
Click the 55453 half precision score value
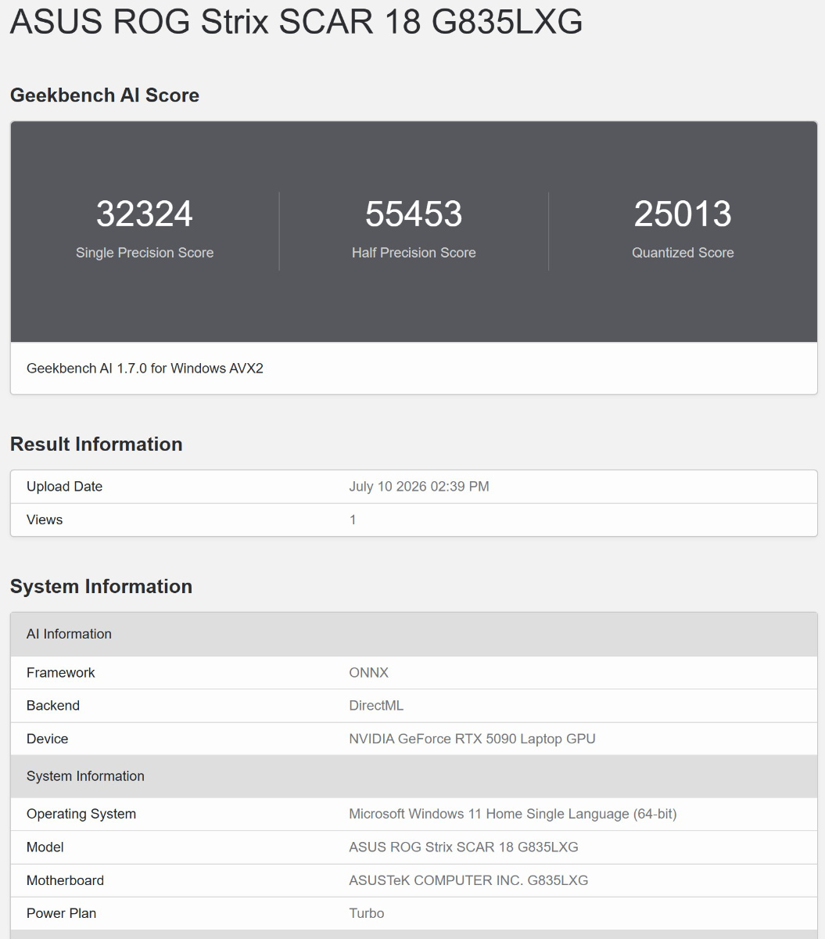tap(414, 214)
